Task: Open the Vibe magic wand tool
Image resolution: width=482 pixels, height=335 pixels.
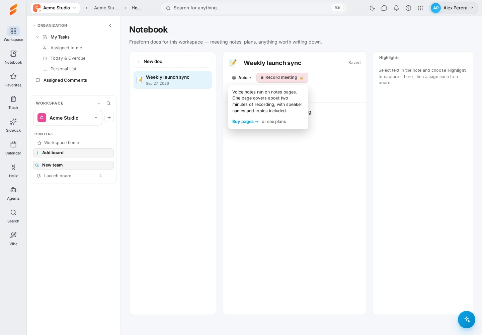Action: click(x=13, y=239)
